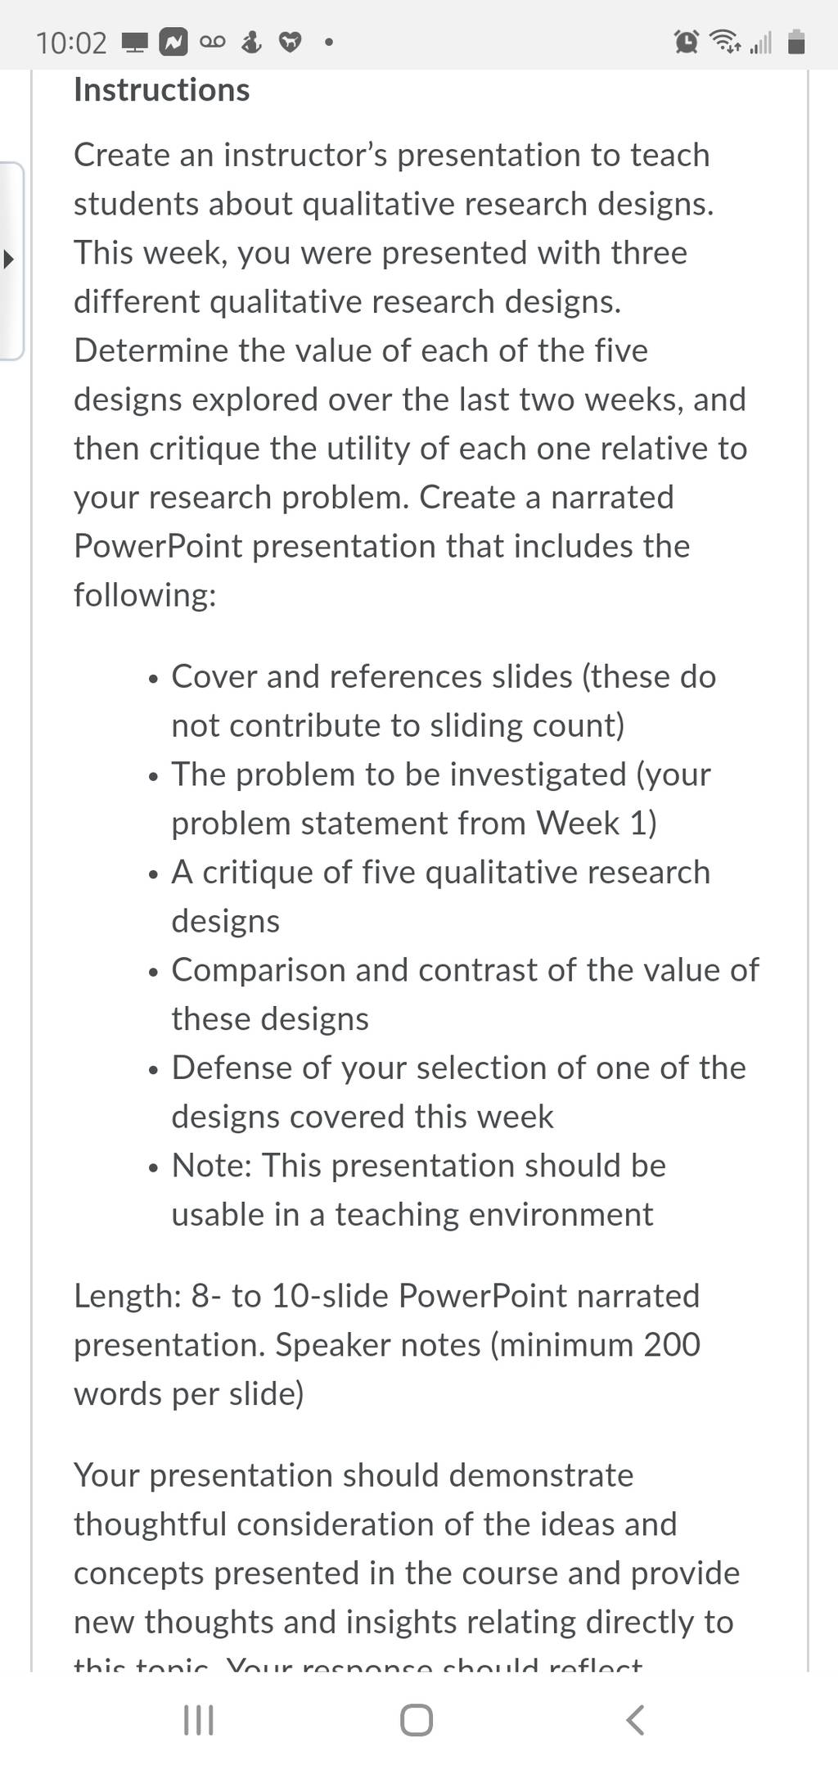Tap the Instructions heading
Image resolution: width=838 pixels, height=1770 pixels.
(x=162, y=90)
